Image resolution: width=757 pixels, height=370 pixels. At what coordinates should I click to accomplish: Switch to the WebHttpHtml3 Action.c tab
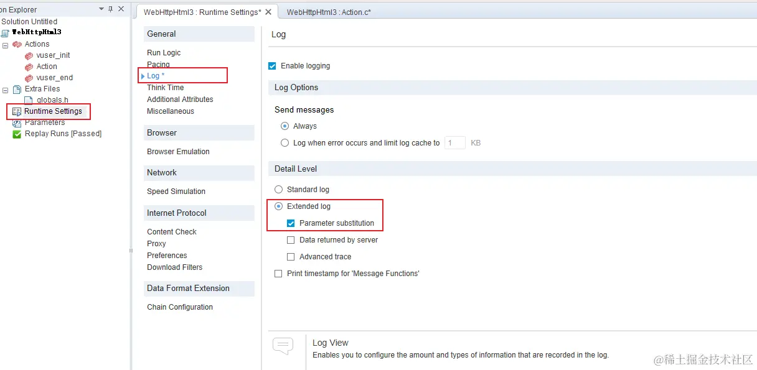click(x=329, y=12)
